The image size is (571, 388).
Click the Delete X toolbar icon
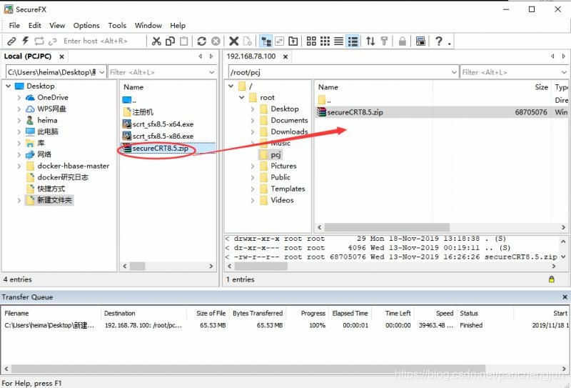(234, 41)
